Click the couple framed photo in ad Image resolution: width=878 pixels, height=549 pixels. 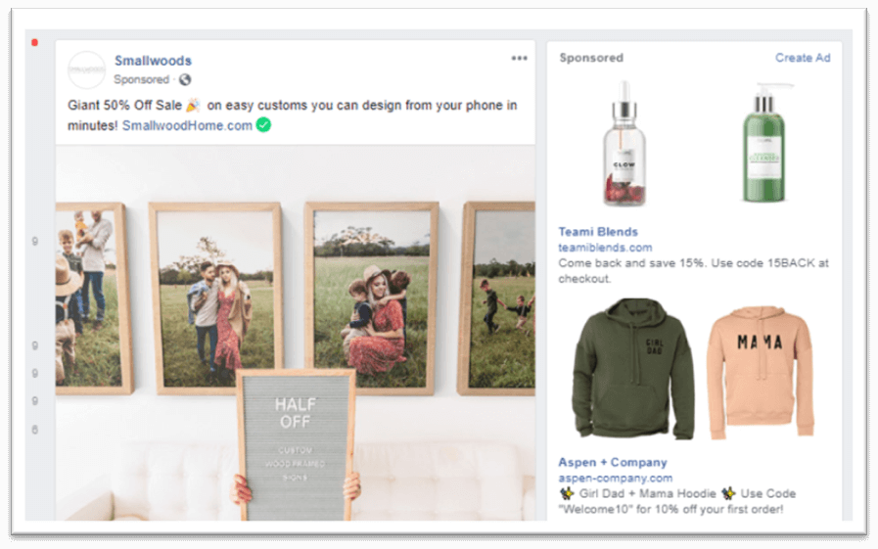click(x=216, y=298)
